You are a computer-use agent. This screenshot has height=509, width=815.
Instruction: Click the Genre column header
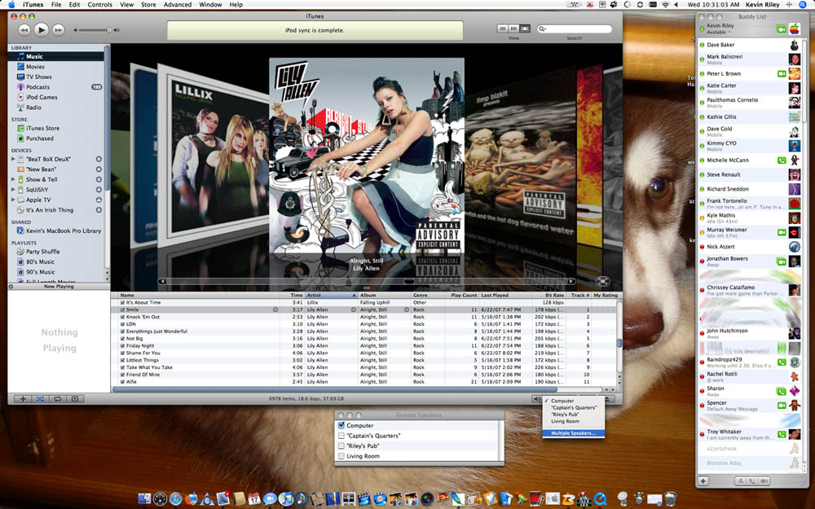428,295
